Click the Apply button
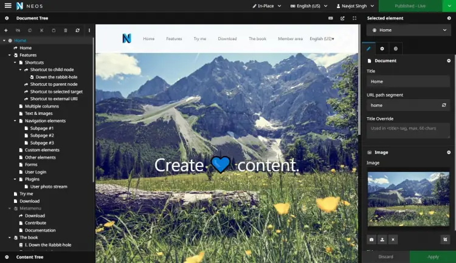Viewport: 456px width, 263px height. pyautogui.click(x=433, y=257)
